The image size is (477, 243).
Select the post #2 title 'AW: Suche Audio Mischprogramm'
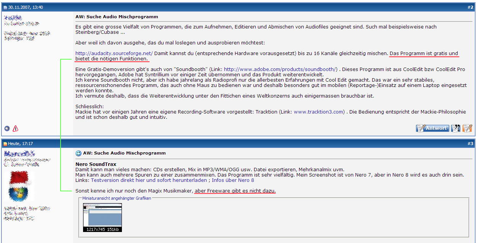coord(117,17)
